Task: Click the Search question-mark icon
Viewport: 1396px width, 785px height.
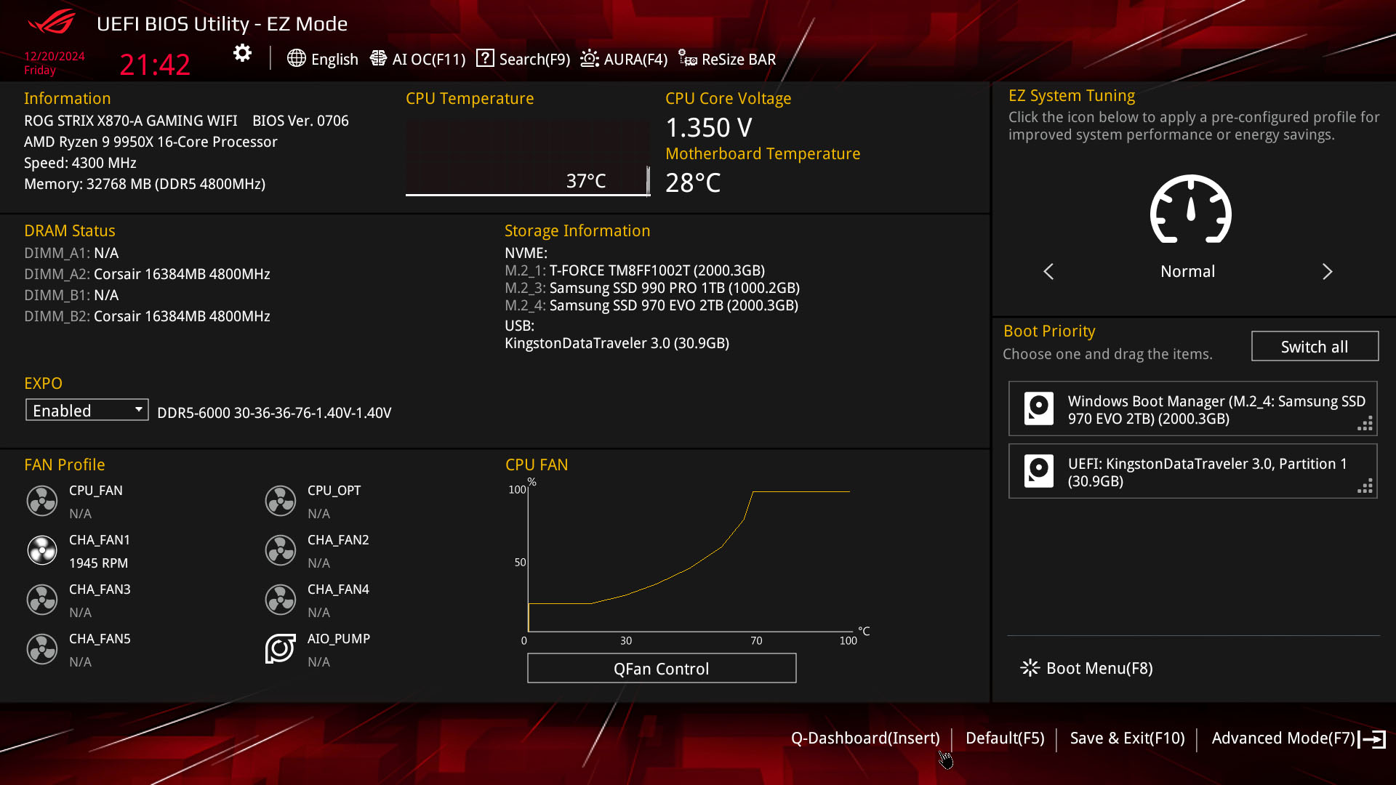Action: 485,58
